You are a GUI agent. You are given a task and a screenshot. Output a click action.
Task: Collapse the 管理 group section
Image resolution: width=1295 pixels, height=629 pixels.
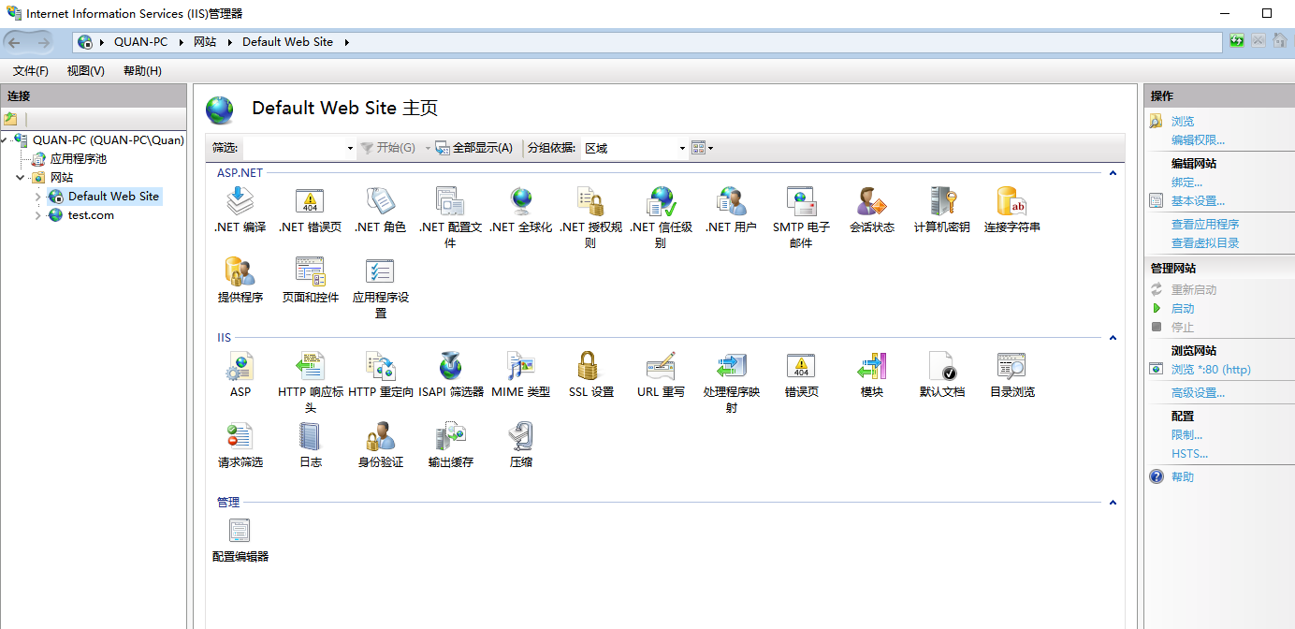pyautogui.click(x=1113, y=503)
